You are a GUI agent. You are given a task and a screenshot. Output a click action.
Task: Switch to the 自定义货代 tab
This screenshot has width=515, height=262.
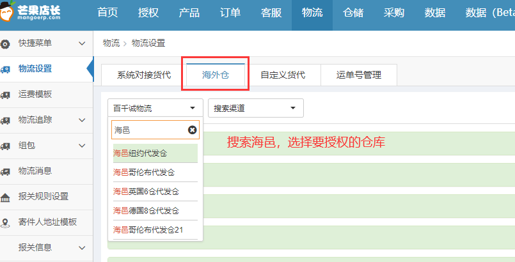[283, 75]
